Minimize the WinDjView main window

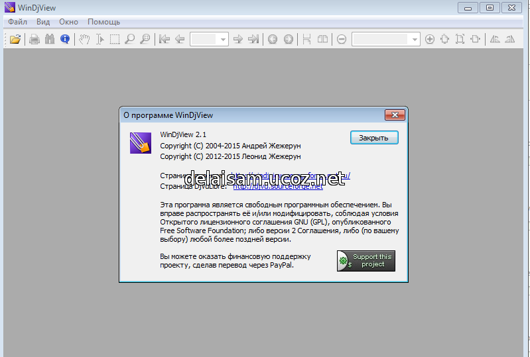coord(468,8)
